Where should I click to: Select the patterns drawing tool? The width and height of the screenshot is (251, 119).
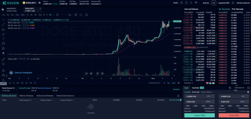(3, 43)
